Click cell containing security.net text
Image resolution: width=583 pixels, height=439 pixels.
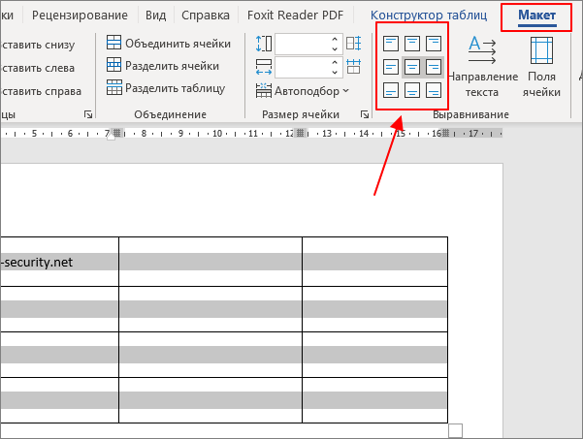pyautogui.click(x=59, y=262)
